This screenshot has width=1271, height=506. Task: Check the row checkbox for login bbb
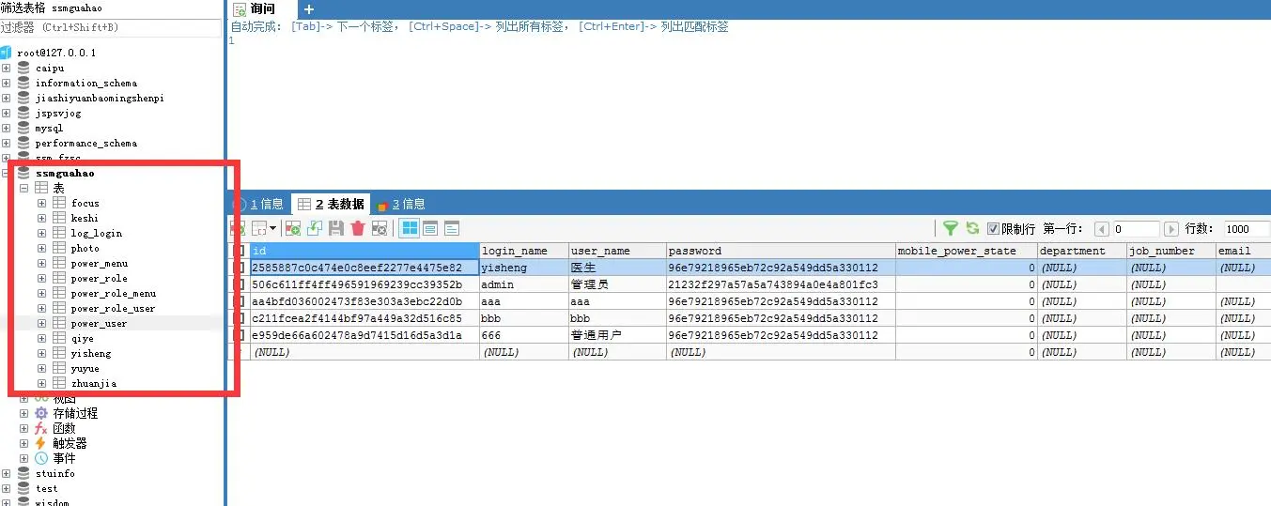pos(240,318)
